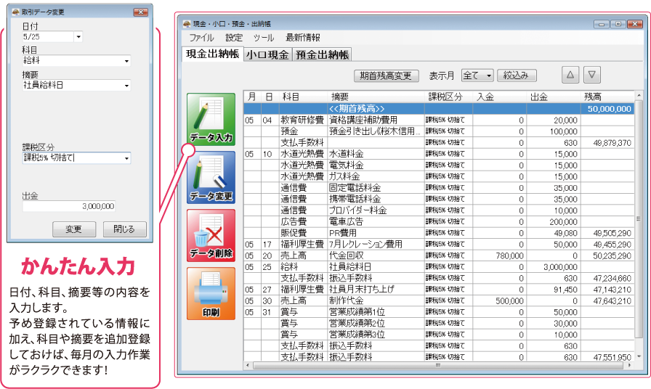The height and width of the screenshot is (389, 651).
Task: Click the データ入力 icon button
Action: tap(211, 119)
